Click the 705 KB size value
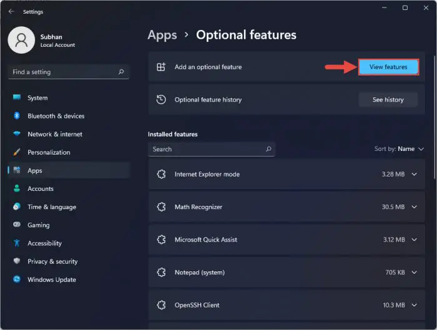437x330 pixels. point(395,272)
